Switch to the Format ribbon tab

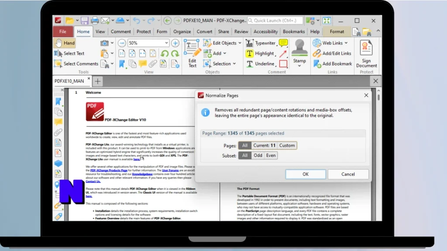[337, 31]
